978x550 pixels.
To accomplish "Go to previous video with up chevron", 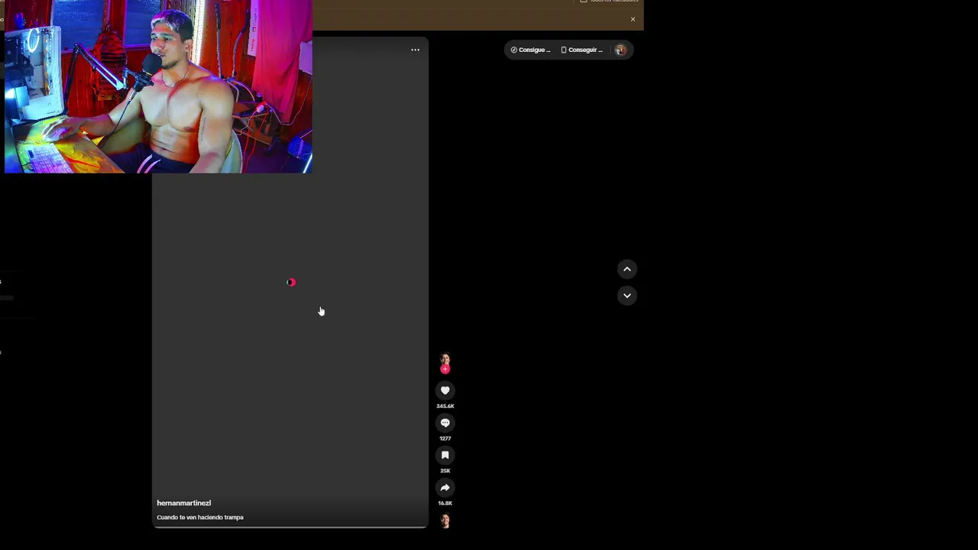I will 627,269.
